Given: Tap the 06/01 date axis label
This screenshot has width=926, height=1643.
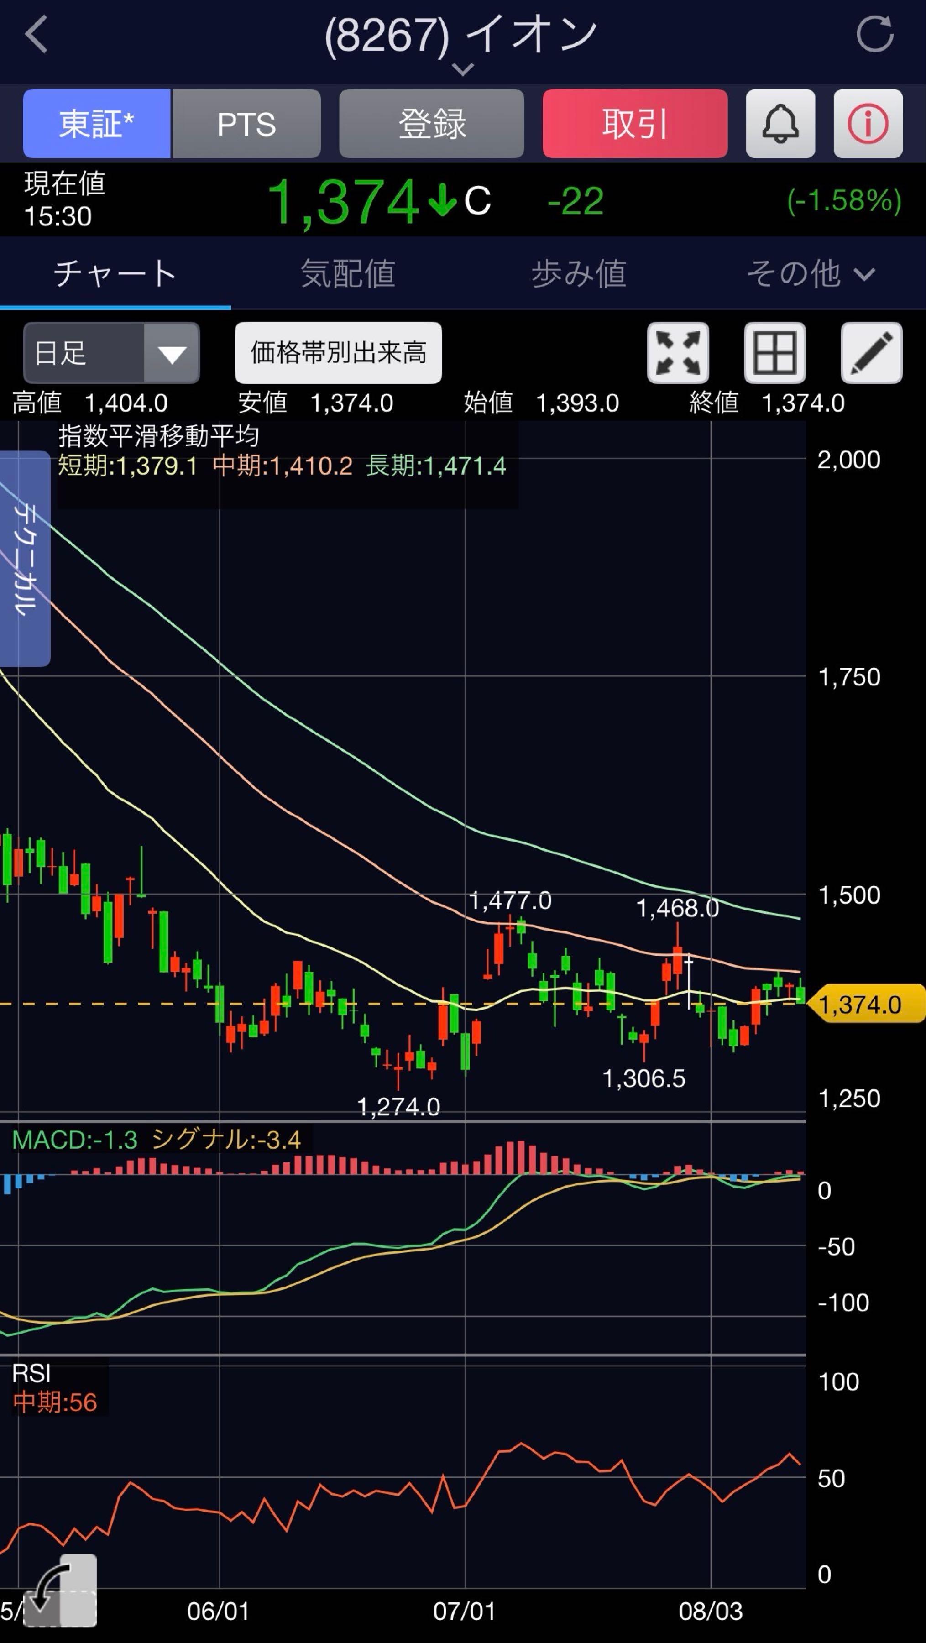Looking at the screenshot, I should (218, 1612).
